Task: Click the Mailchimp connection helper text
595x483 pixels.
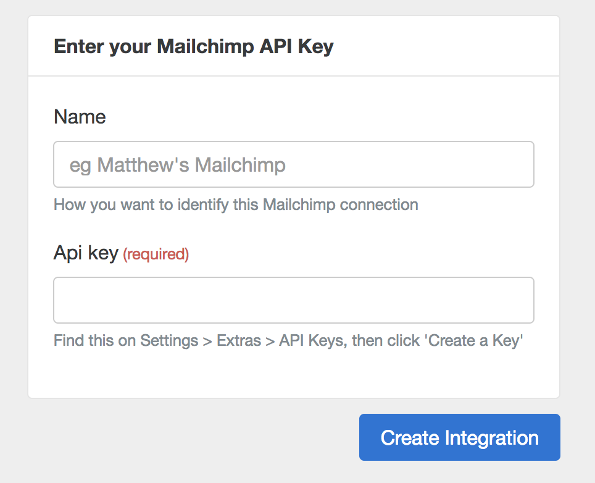Action: pyautogui.click(x=236, y=204)
